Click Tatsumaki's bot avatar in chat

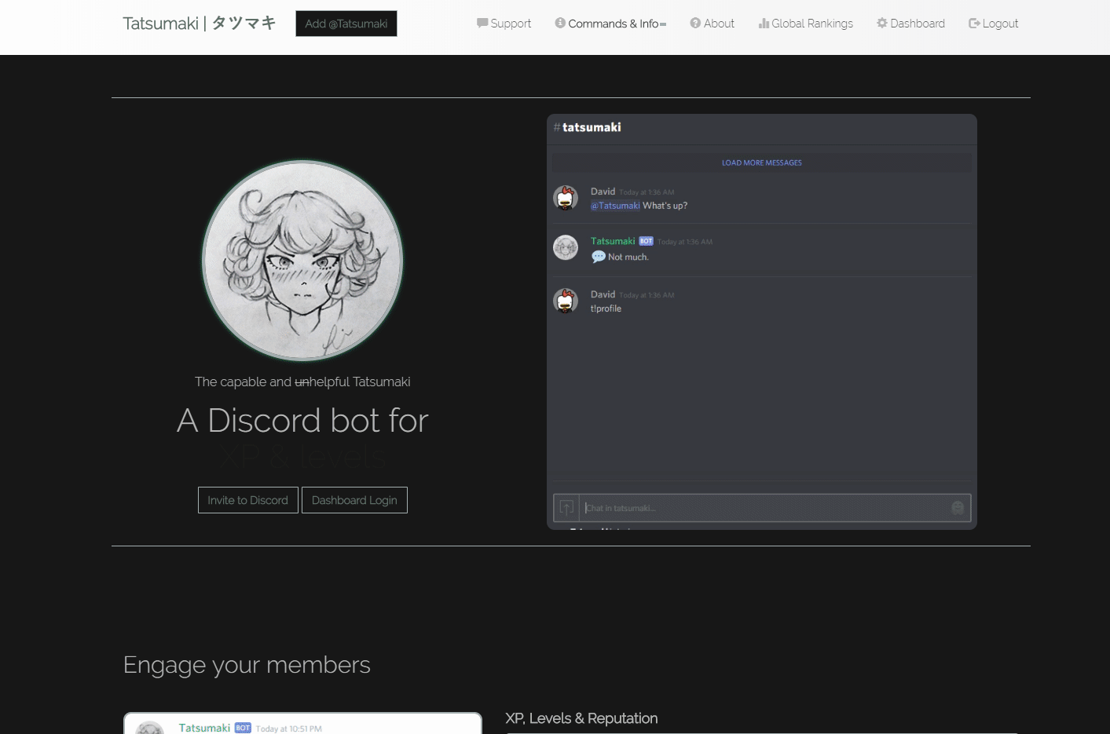[x=566, y=247]
